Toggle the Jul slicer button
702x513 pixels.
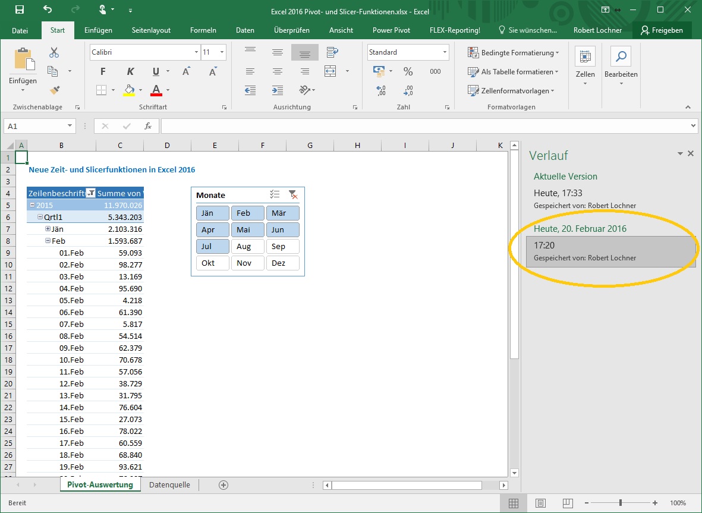coord(212,247)
